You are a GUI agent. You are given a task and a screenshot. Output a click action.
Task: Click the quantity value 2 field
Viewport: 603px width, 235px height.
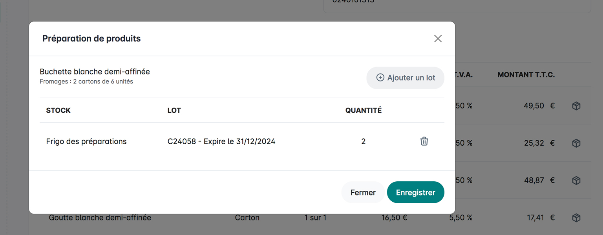pyautogui.click(x=364, y=141)
